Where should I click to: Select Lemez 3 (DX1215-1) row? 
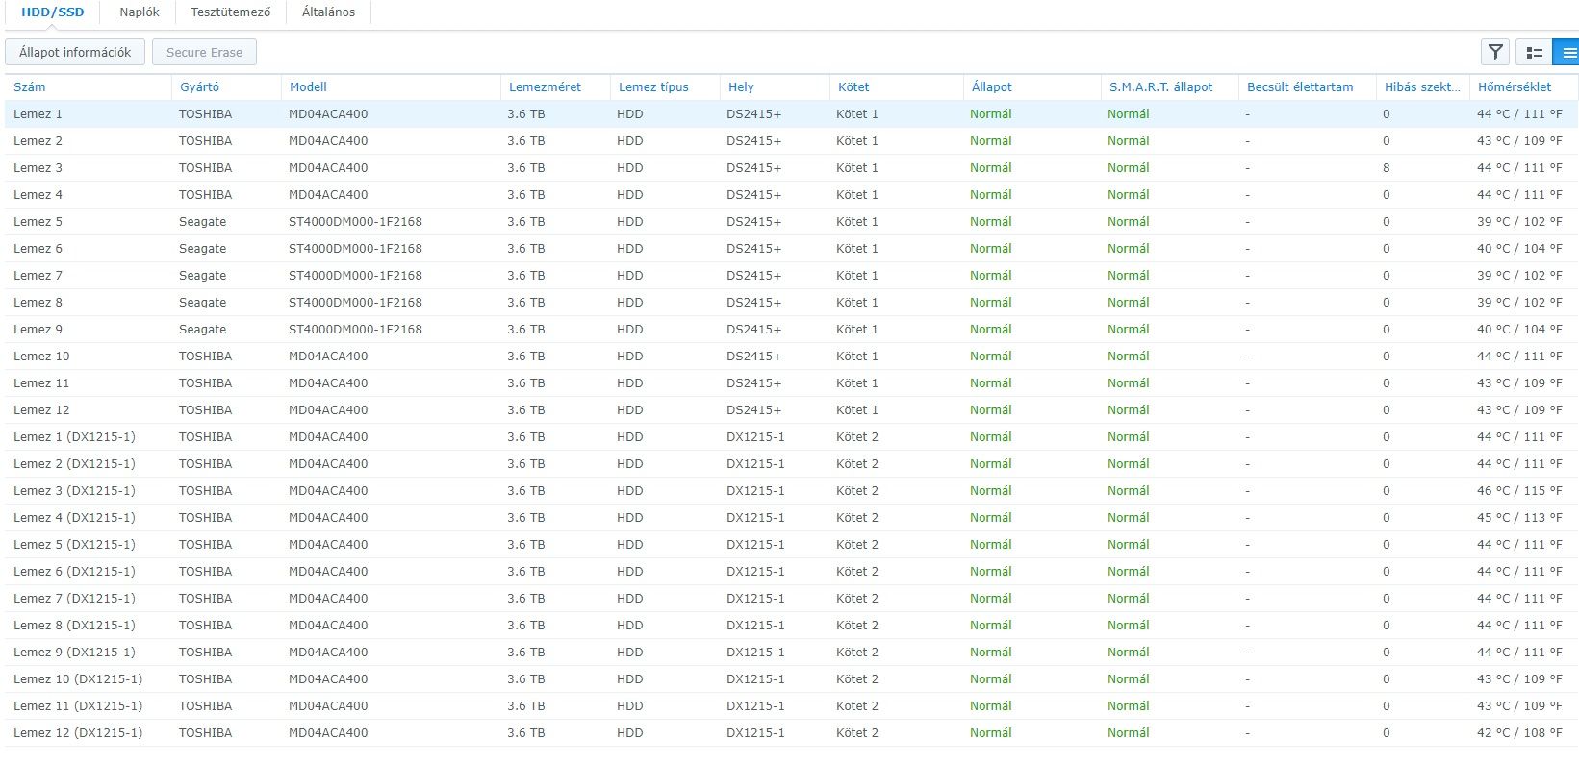pyautogui.click(x=792, y=490)
